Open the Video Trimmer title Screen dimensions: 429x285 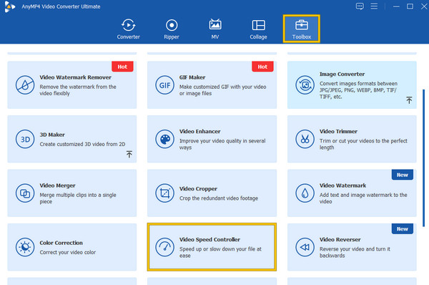click(x=338, y=131)
